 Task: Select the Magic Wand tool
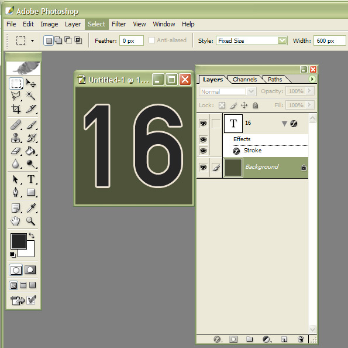tap(30, 96)
